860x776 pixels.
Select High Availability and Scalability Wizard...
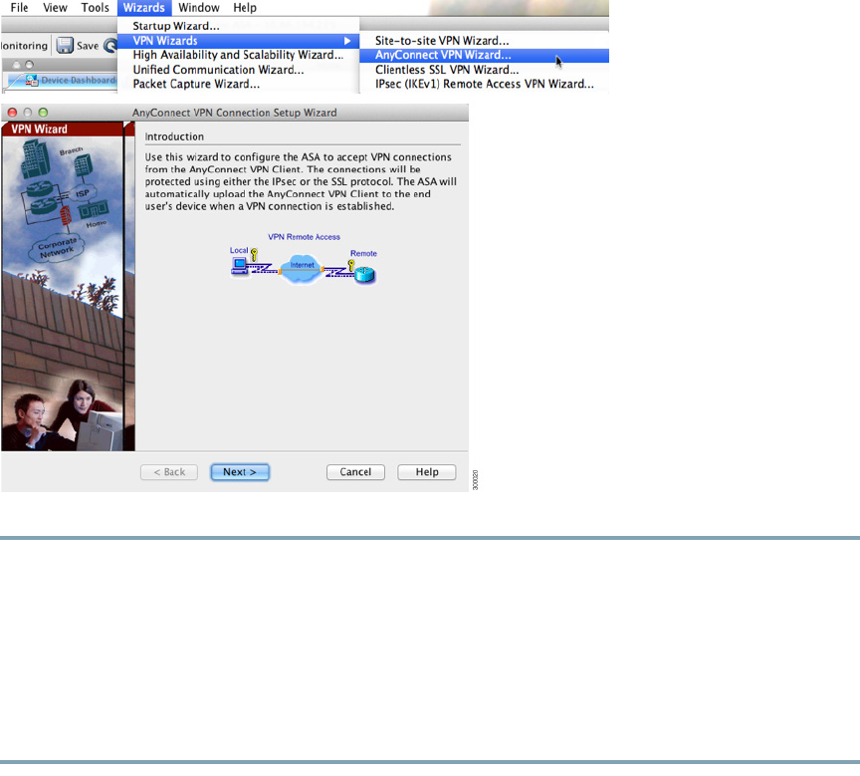click(238, 55)
